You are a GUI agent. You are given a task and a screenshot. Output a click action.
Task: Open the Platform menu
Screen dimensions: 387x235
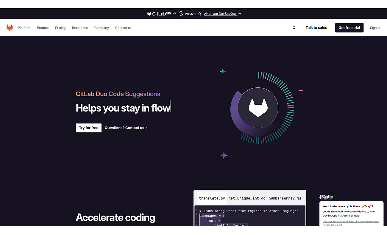(24, 28)
